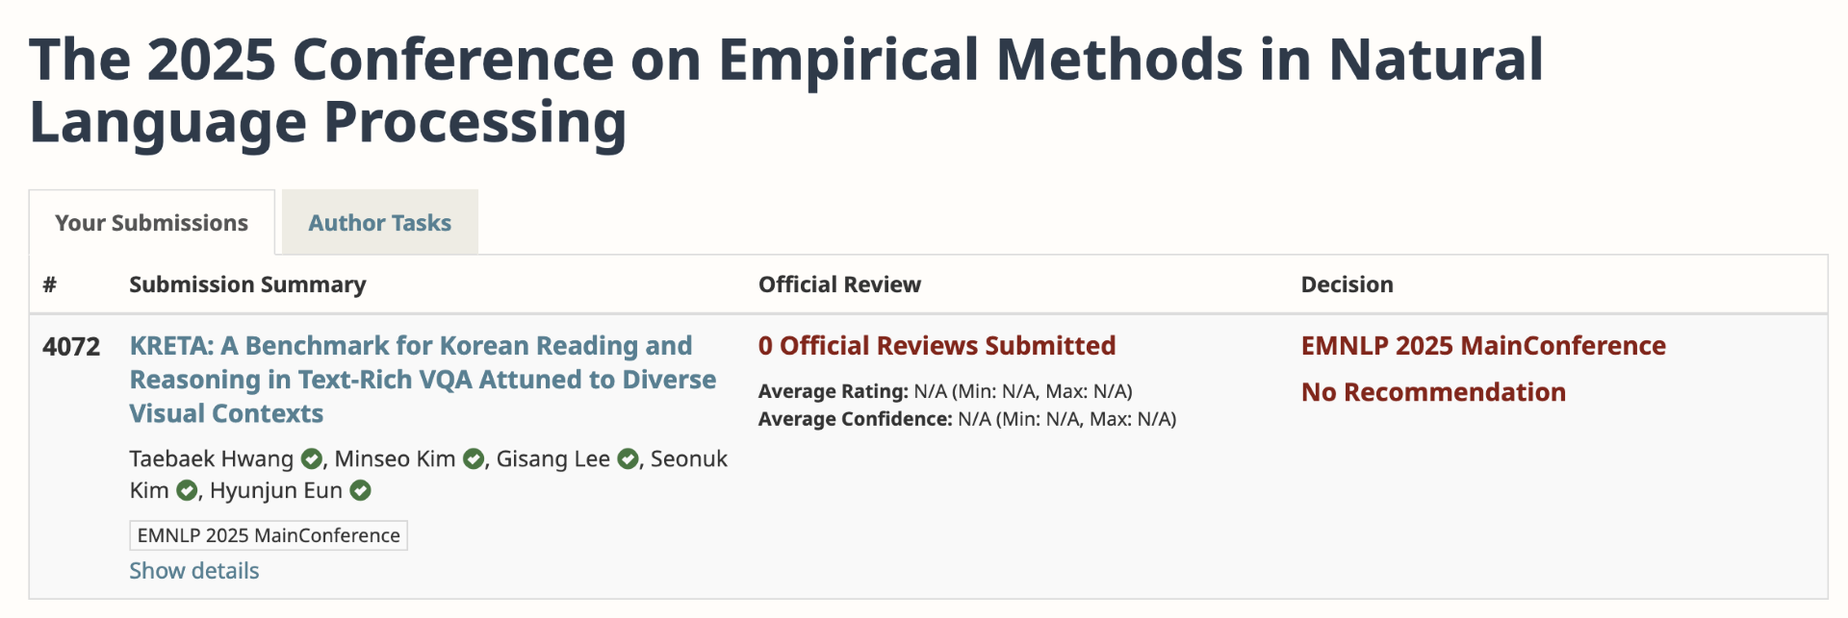Click the green checkmark after Seonuk Kim

[x=187, y=491]
